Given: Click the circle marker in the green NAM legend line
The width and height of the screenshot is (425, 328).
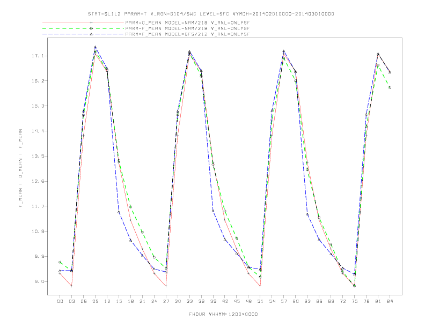Looking at the screenshot, I should pyautogui.click(x=91, y=28).
